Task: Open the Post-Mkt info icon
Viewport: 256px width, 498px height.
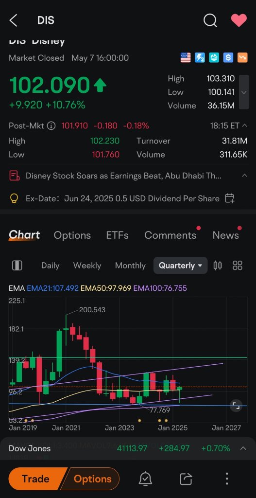Action: click(x=51, y=126)
